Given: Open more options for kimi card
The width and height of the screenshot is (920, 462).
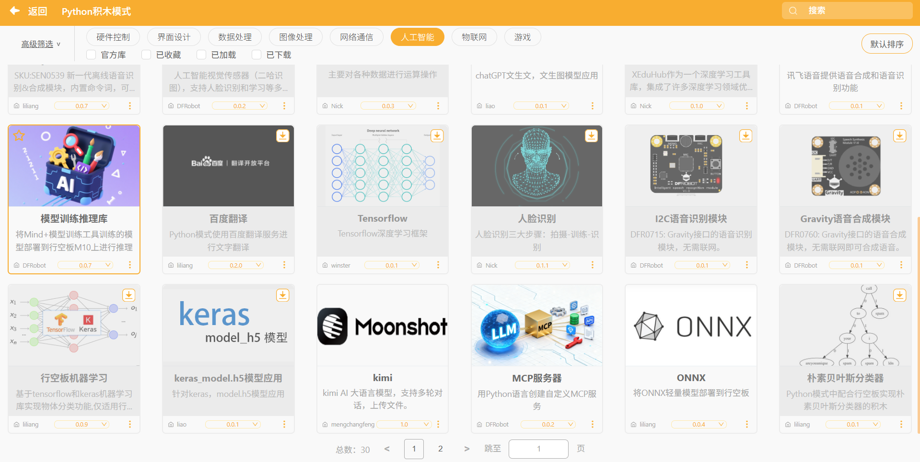Looking at the screenshot, I should [438, 424].
